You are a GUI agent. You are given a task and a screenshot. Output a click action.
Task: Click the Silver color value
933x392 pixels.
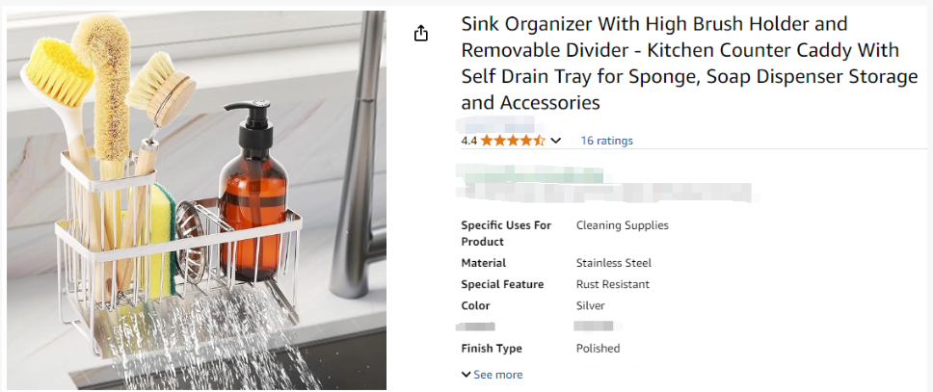tap(590, 305)
